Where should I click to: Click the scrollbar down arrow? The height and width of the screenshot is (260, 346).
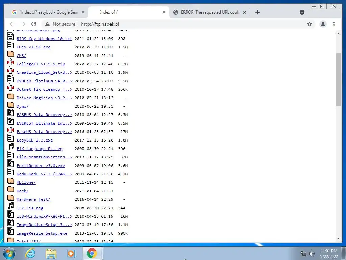(338, 239)
